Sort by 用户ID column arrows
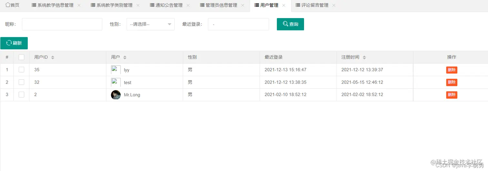The width and height of the screenshot is (488, 171). pyautogui.click(x=53, y=57)
